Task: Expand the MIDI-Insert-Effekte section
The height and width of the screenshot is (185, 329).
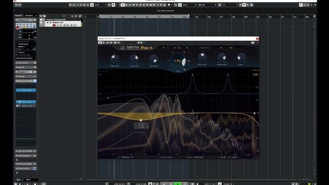Action: tap(26, 164)
